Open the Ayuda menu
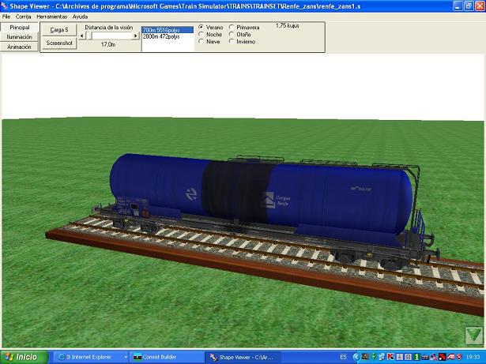The width and height of the screenshot is (486, 364). [80, 16]
